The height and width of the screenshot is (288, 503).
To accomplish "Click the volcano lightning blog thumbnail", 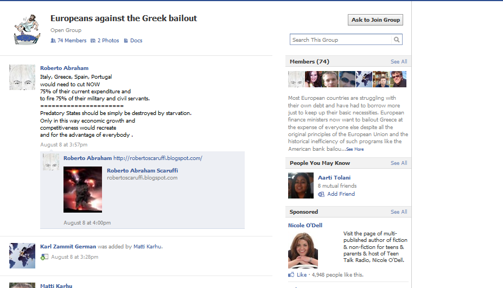I will [83, 189].
